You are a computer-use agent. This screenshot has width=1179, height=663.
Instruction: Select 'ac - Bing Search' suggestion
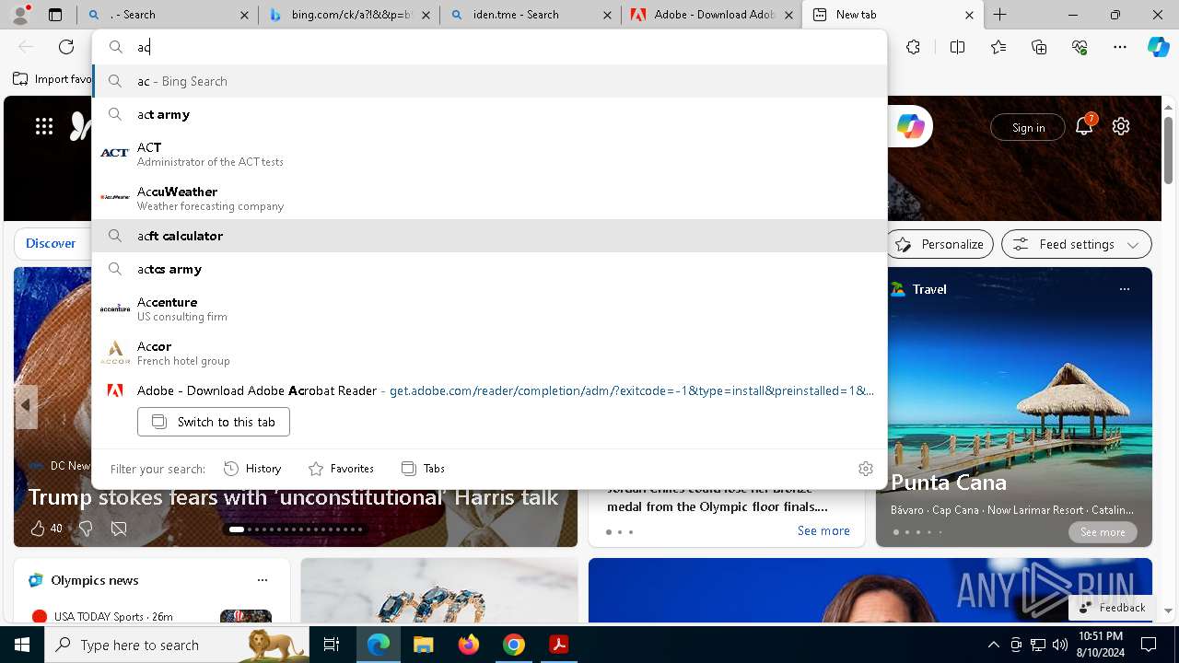(489, 81)
